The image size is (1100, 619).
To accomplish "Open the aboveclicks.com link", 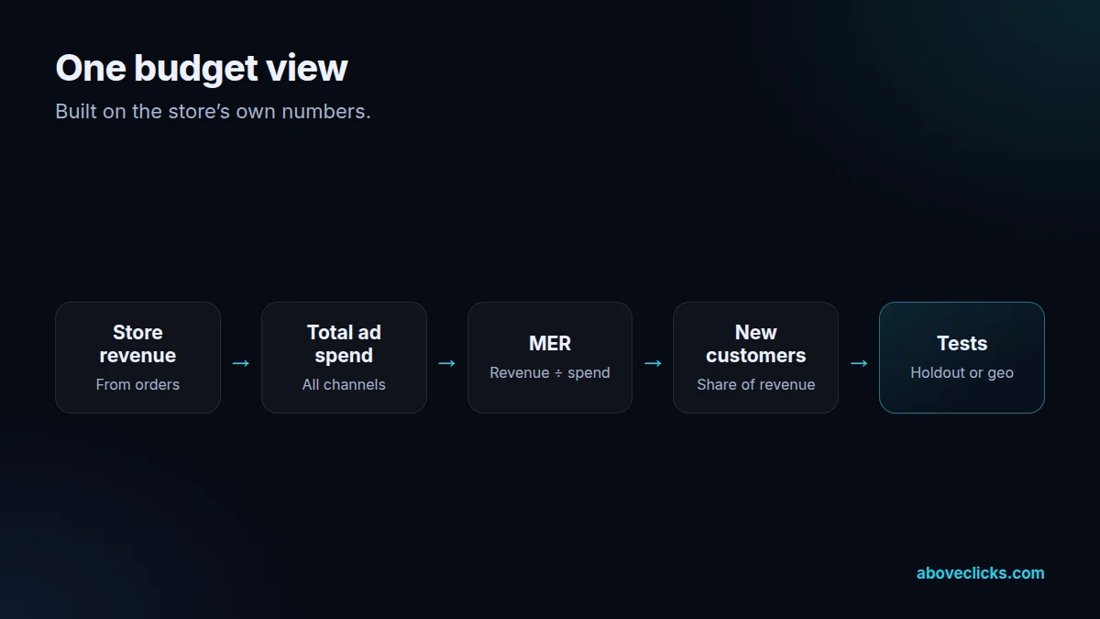I will [x=980, y=573].
